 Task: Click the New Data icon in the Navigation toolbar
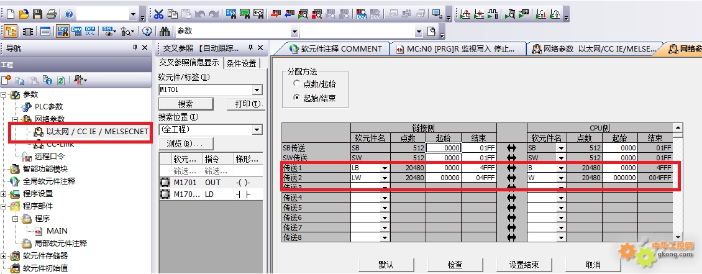6,81
